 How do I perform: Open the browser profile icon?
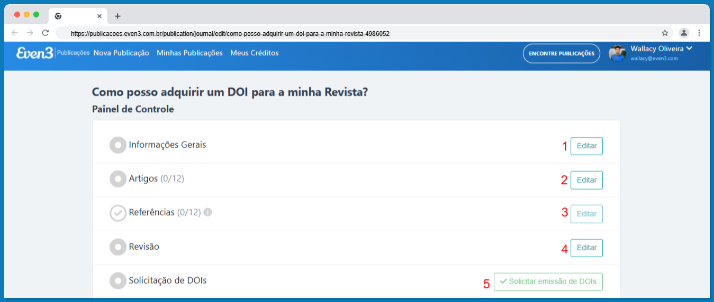(x=684, y=33)
